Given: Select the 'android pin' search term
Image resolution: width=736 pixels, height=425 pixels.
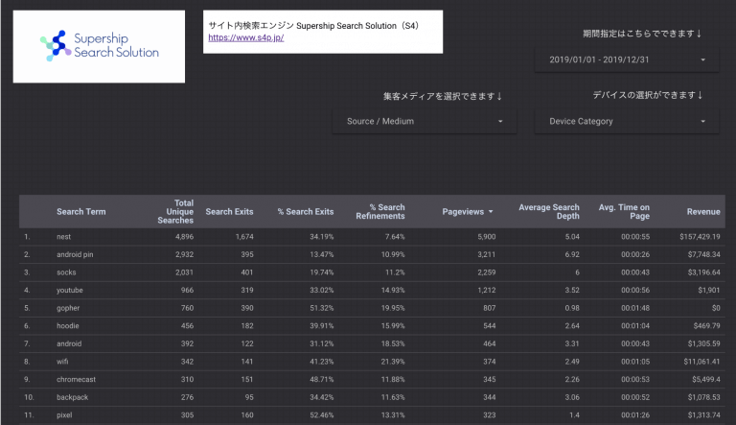Looking at the screenshot, I should pos(75,254).
